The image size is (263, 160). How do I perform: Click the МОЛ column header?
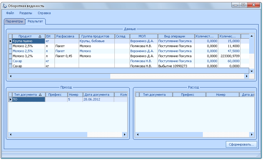(144, 36)
